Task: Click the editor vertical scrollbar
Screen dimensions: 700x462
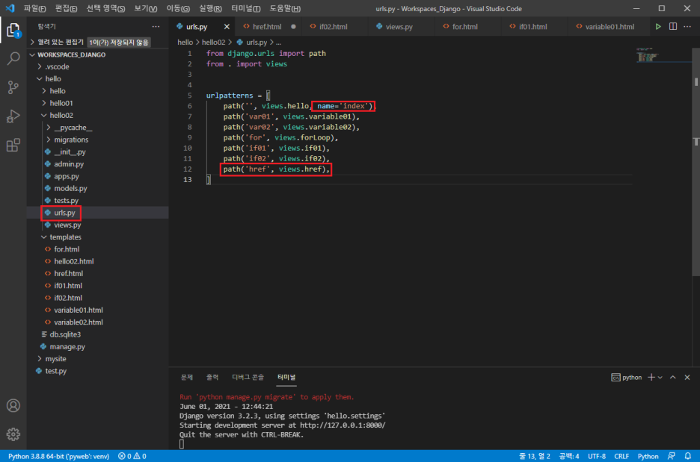Action: pyautogui.click(x=696, y=160)
